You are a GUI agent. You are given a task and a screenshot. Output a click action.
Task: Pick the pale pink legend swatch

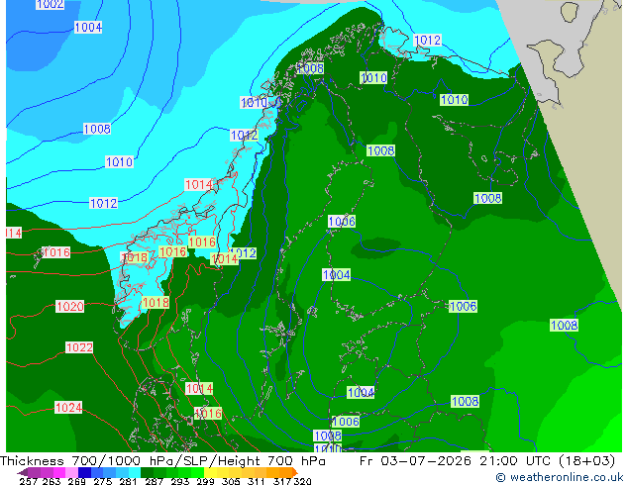[x=71, y=472]
